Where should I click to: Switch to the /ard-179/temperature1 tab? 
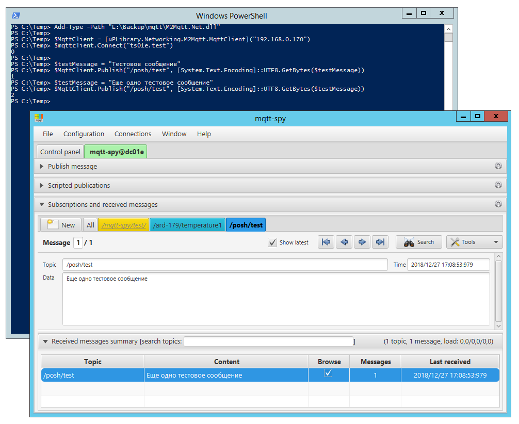(x=187, y=225)
